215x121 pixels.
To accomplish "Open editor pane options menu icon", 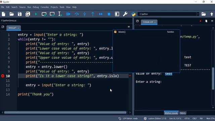I will click(129, 27).
